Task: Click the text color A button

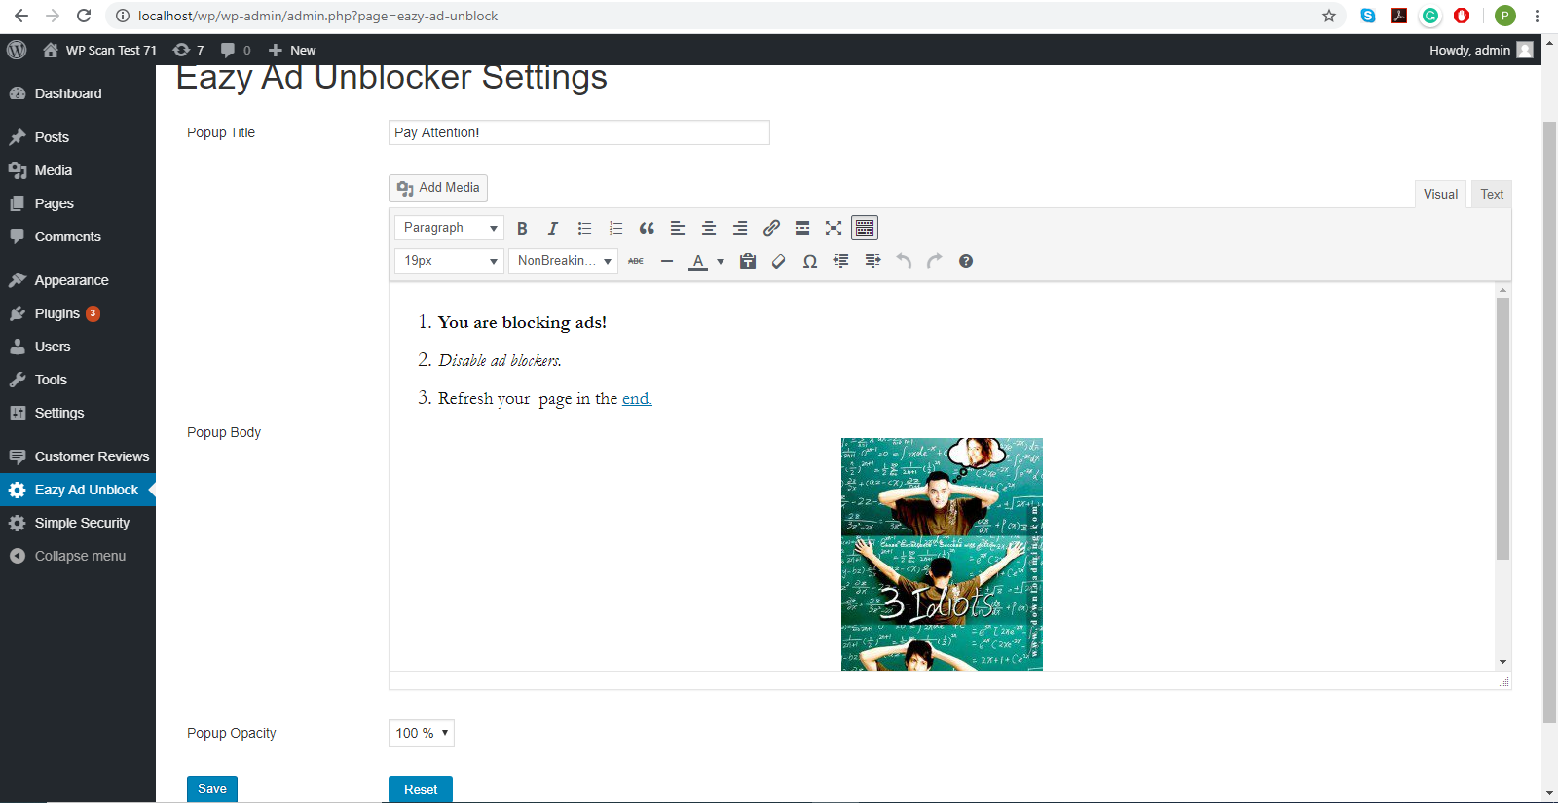Action: click(x=698, y=261)
